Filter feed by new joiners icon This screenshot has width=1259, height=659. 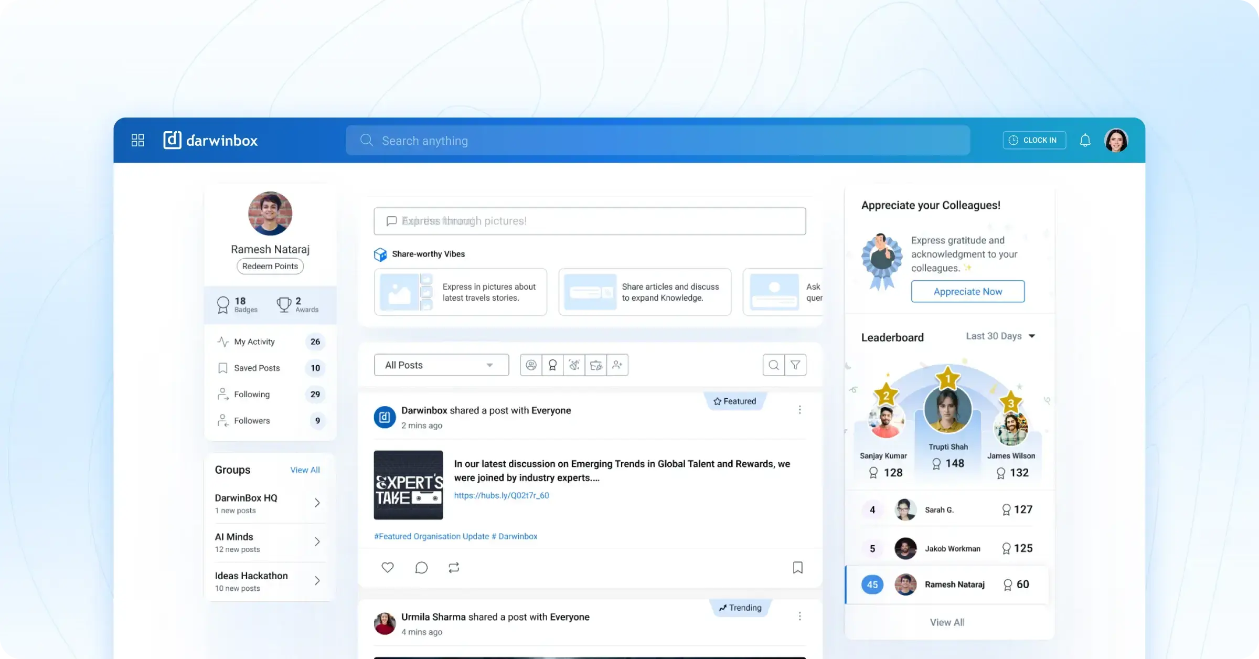[x=617, y=365]
